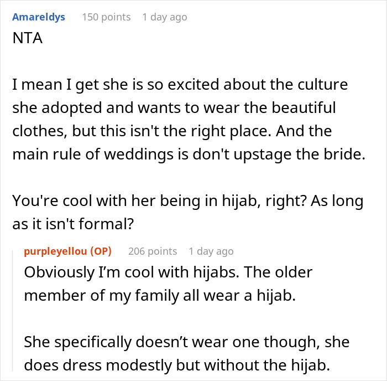Click the line starting "I mean I get"
Screen dimensions: 387x381
coord(181,87)
